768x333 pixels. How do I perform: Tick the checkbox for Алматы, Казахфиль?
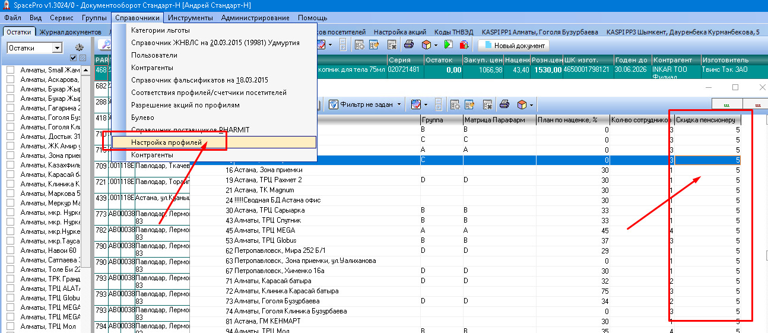[x=10, y=165]
